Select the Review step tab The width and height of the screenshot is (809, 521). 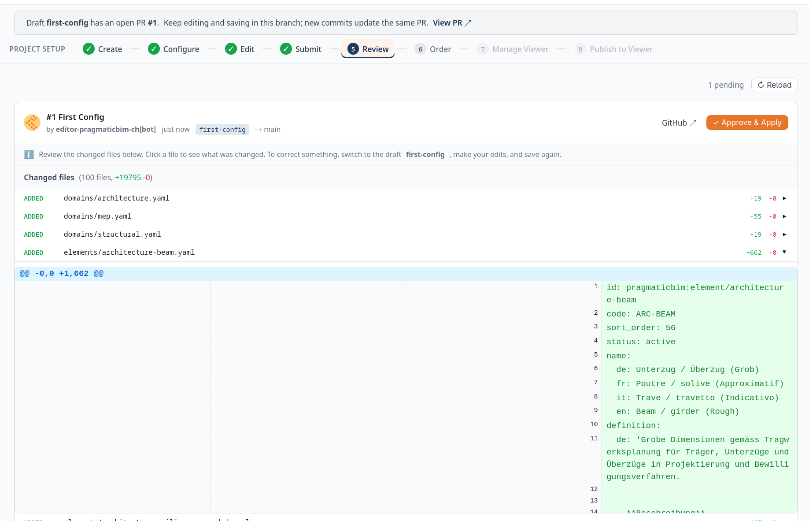point(368,49)
